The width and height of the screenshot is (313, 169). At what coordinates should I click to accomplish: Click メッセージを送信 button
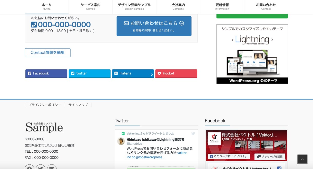tap(270, 156)
